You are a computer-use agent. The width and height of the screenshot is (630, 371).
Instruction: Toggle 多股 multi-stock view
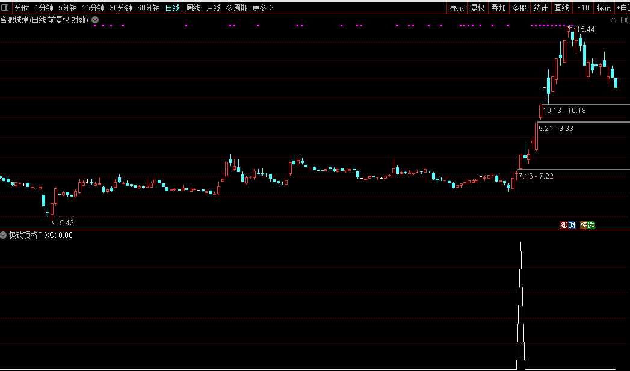click(x=519, y=8)
